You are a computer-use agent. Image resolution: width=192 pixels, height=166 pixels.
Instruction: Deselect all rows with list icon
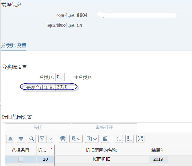tap(130, 139)
